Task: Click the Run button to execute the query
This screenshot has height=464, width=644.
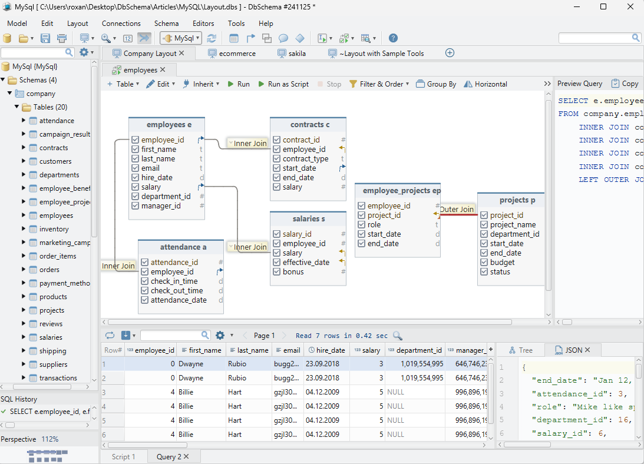Action: (239, 84)
